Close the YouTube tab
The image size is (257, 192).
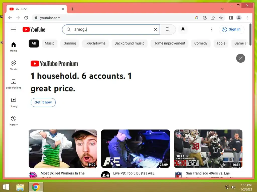[62, 9]
